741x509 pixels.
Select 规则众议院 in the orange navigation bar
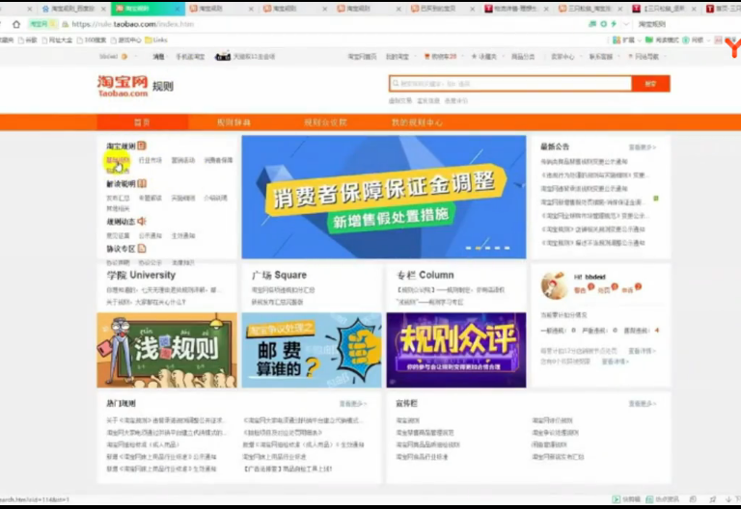pyautogui.click(x=325, y=122)
